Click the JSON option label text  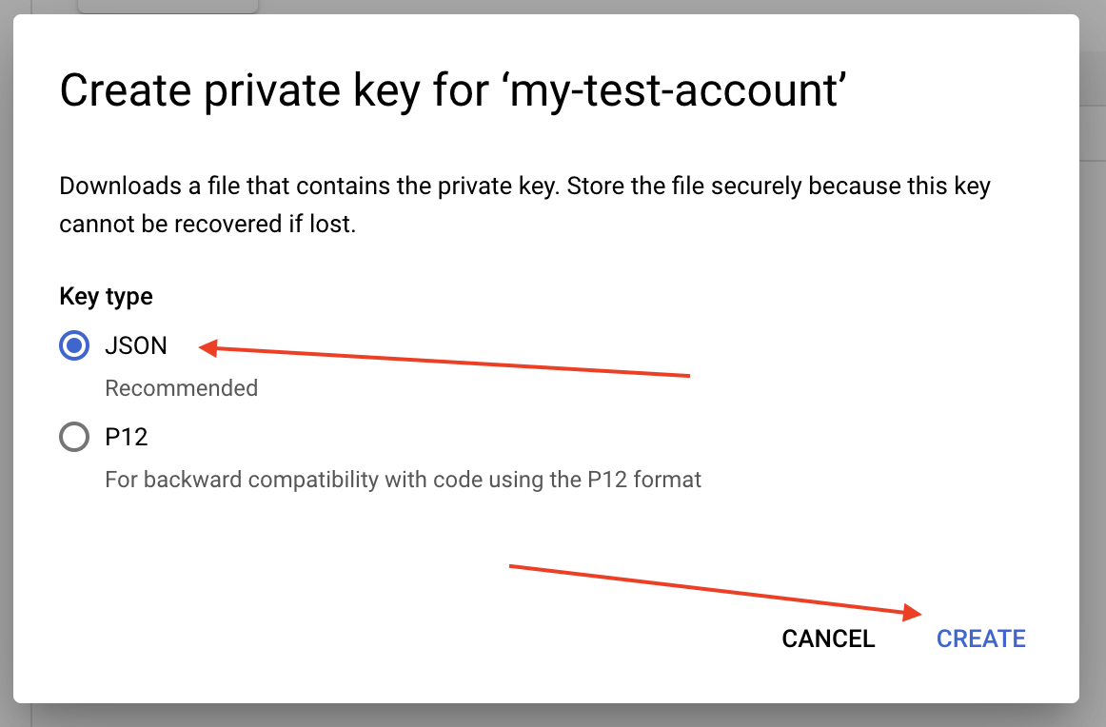(136, 346)
